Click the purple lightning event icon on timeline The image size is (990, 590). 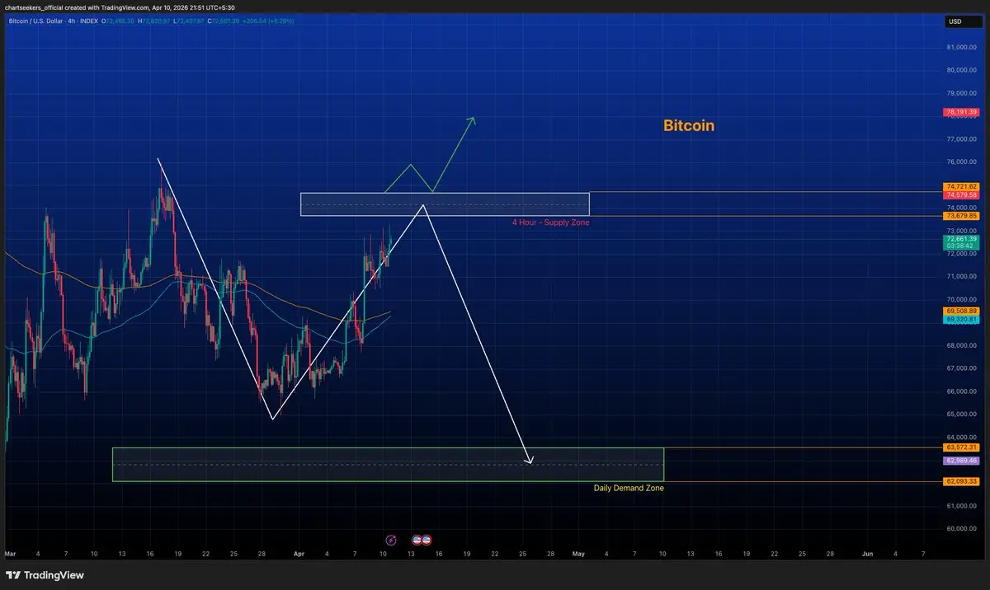click(x=390, y=540)
